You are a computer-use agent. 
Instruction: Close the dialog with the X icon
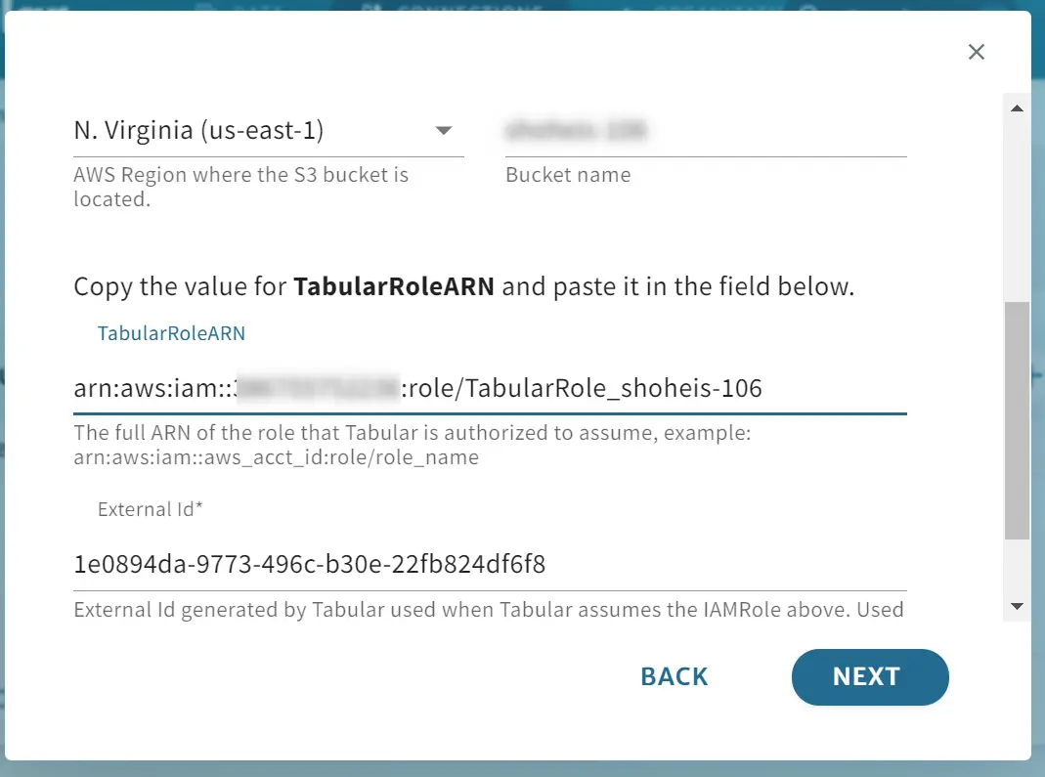pyautogui.click(x=977, y=52)
